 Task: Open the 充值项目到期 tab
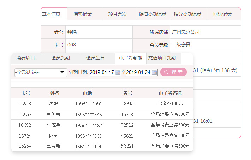(162, 58)
